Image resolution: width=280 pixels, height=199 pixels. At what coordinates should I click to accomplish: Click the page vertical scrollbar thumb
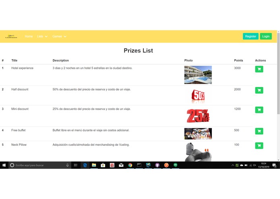tap(278, 73)
